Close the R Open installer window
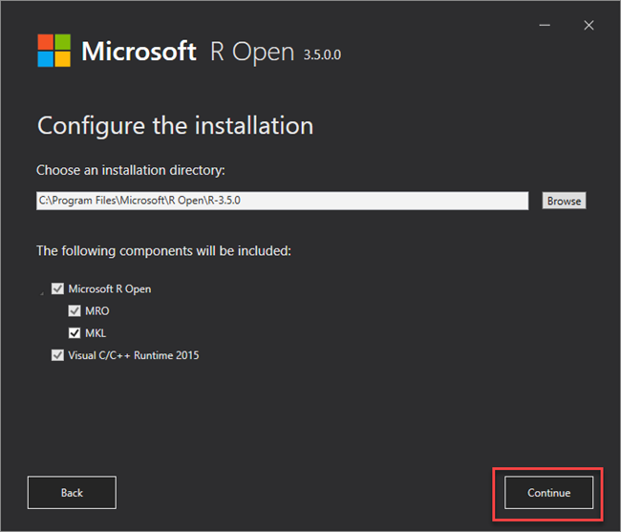This screenshot has width=621, height=532. pos(589,26)
